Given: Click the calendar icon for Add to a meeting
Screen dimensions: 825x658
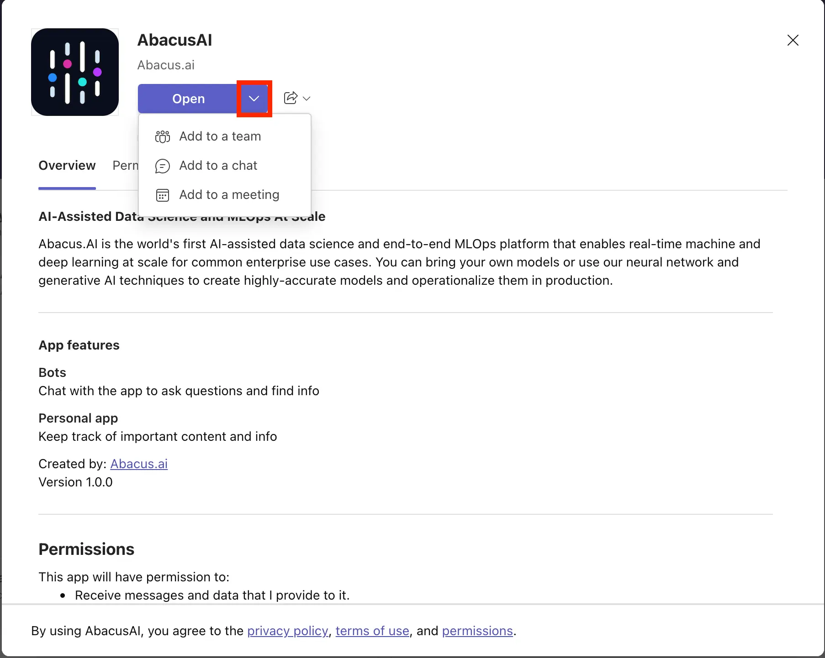Looking at the screenshot, I should (x=163, y=195).
